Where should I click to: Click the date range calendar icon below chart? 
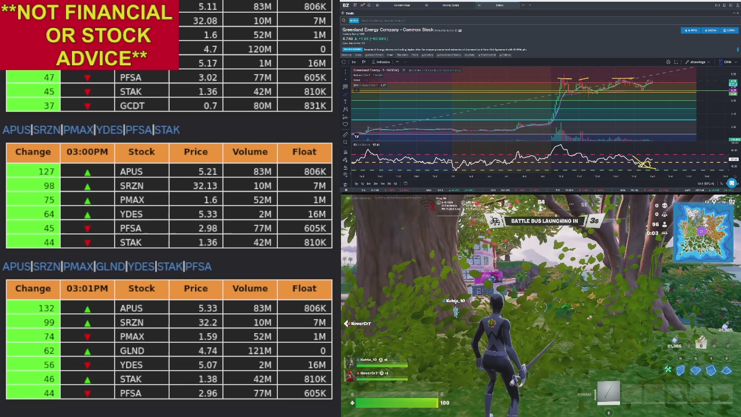coord(405,184)
